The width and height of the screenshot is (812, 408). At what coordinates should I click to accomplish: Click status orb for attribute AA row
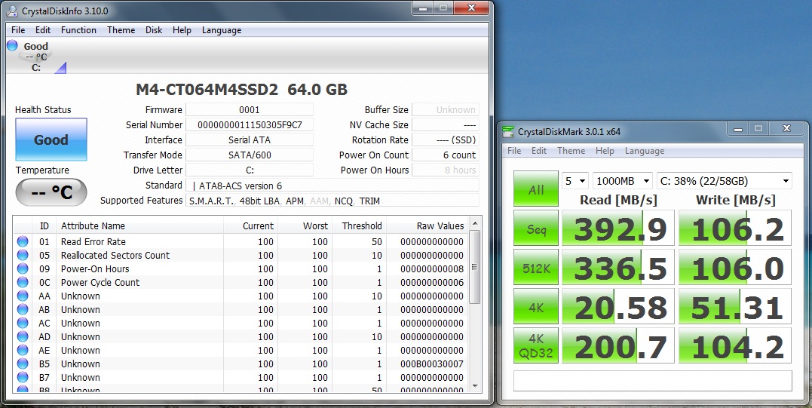pos(23,296)
